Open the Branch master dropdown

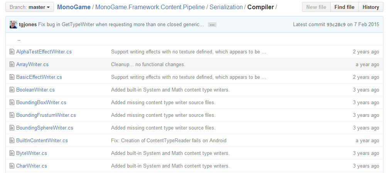click(x=30, y=7)
